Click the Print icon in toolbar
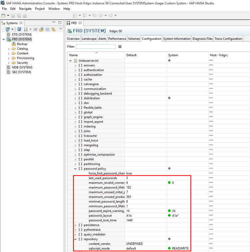Viewport: 250px width, 252px height. coord(25,16)
